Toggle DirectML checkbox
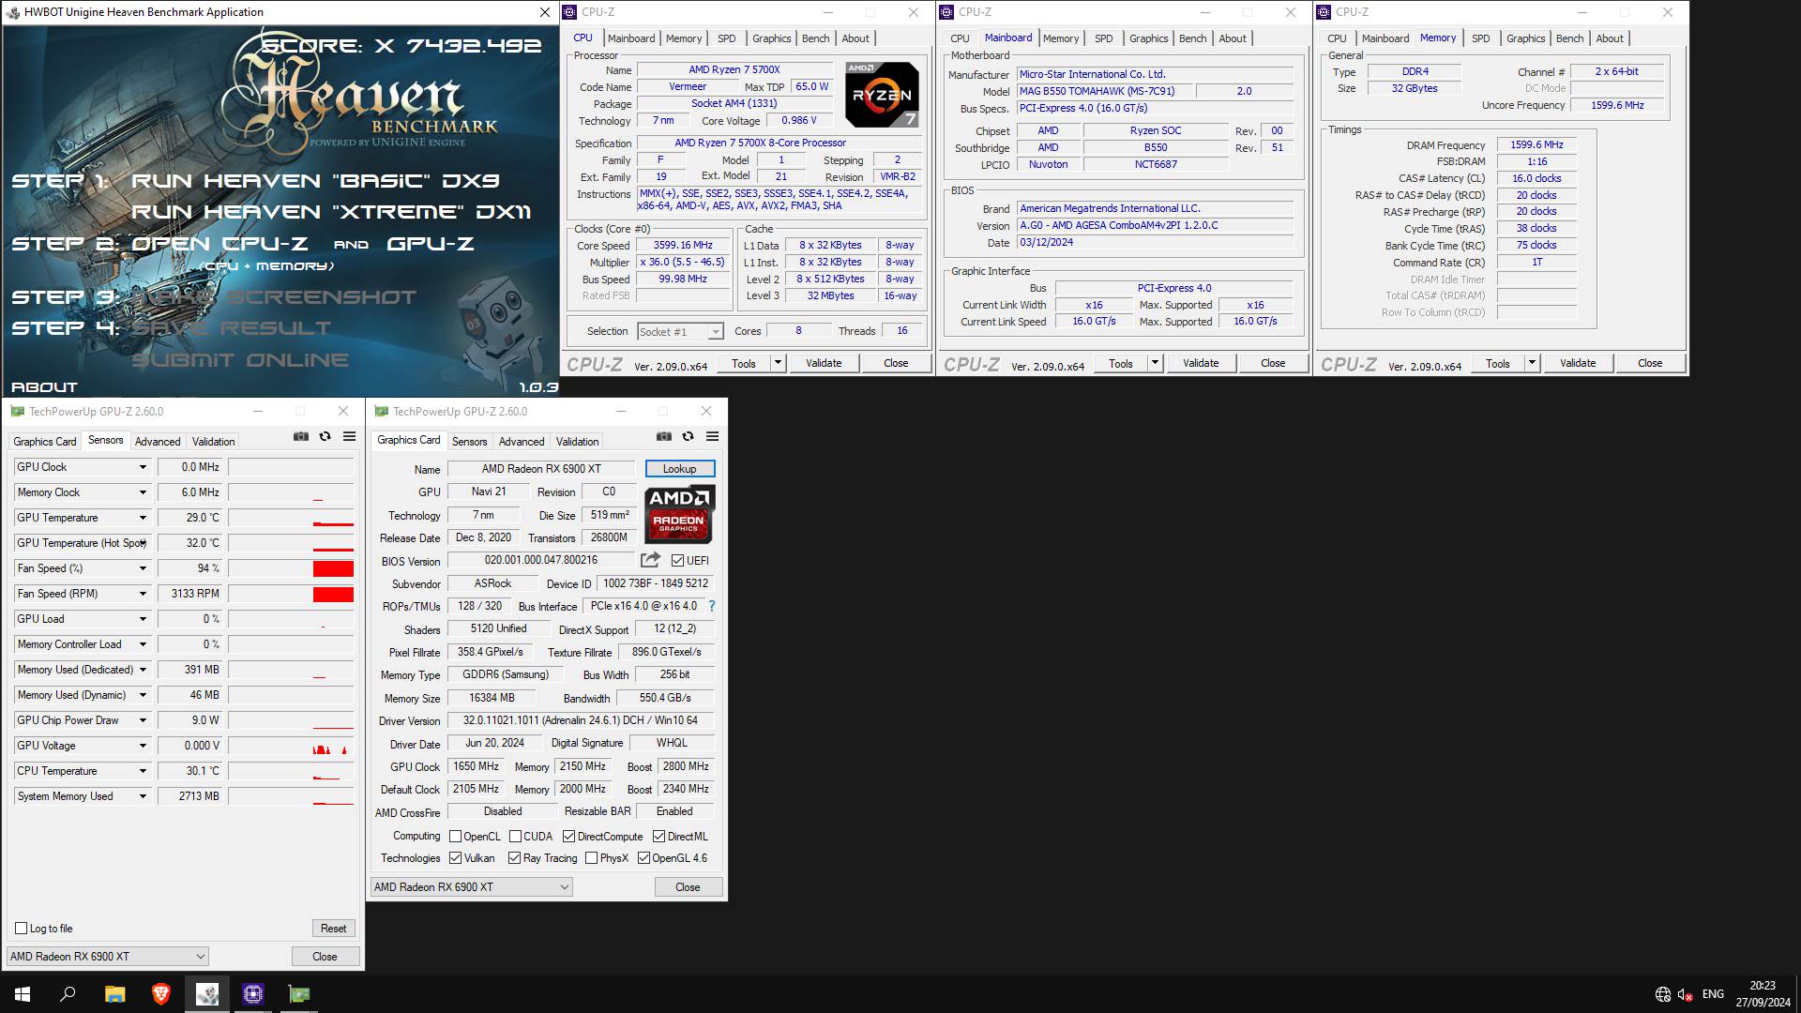 pos(659,837)
